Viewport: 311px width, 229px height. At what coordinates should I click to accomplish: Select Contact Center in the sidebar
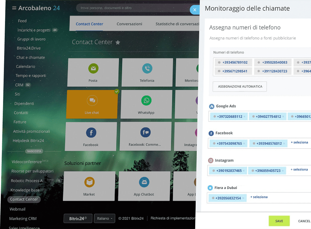click(x=24, y=199)
